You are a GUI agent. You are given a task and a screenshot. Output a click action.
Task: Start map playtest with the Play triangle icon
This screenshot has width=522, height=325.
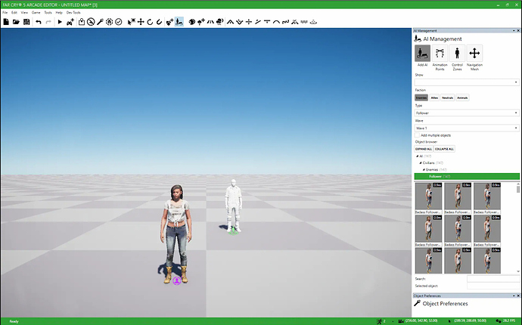[x=60, y=22]
